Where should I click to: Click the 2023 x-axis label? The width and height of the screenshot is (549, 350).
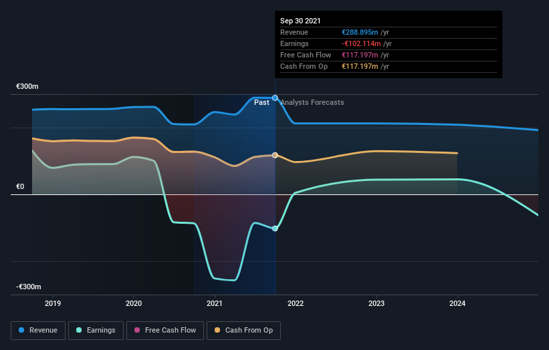click(x=376, y=303)
